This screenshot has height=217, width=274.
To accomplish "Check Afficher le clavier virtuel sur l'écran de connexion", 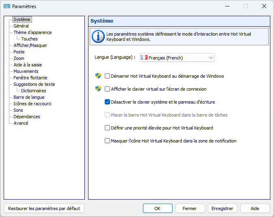I will coord(107,89).
